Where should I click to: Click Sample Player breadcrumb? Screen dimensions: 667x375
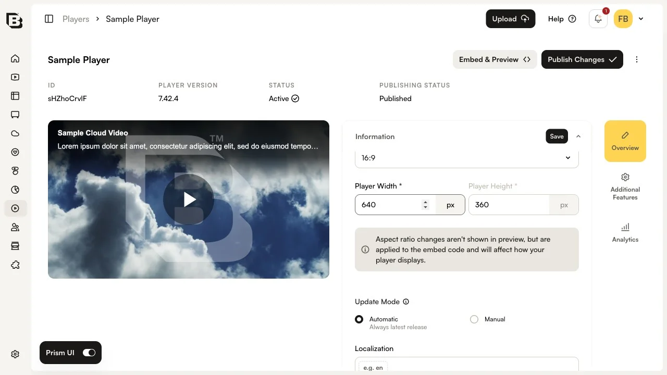tap(132, 19)
